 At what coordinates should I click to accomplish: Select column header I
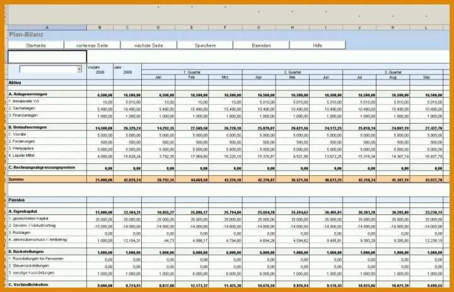[326, 28]
